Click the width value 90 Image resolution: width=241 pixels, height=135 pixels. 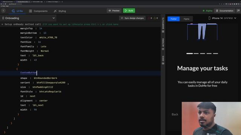click(35, 110)
